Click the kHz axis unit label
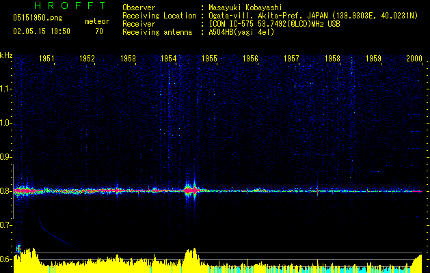430x273 pixels. (6, 55)
